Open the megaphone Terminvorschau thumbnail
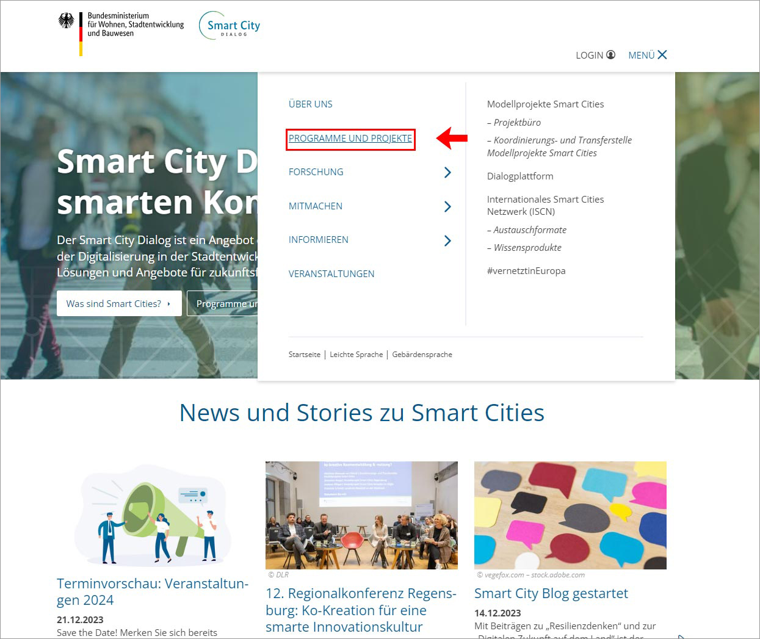 coord(153,516)
